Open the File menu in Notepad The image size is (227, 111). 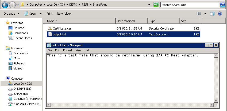pyautogui.click(x=50, y=50)
